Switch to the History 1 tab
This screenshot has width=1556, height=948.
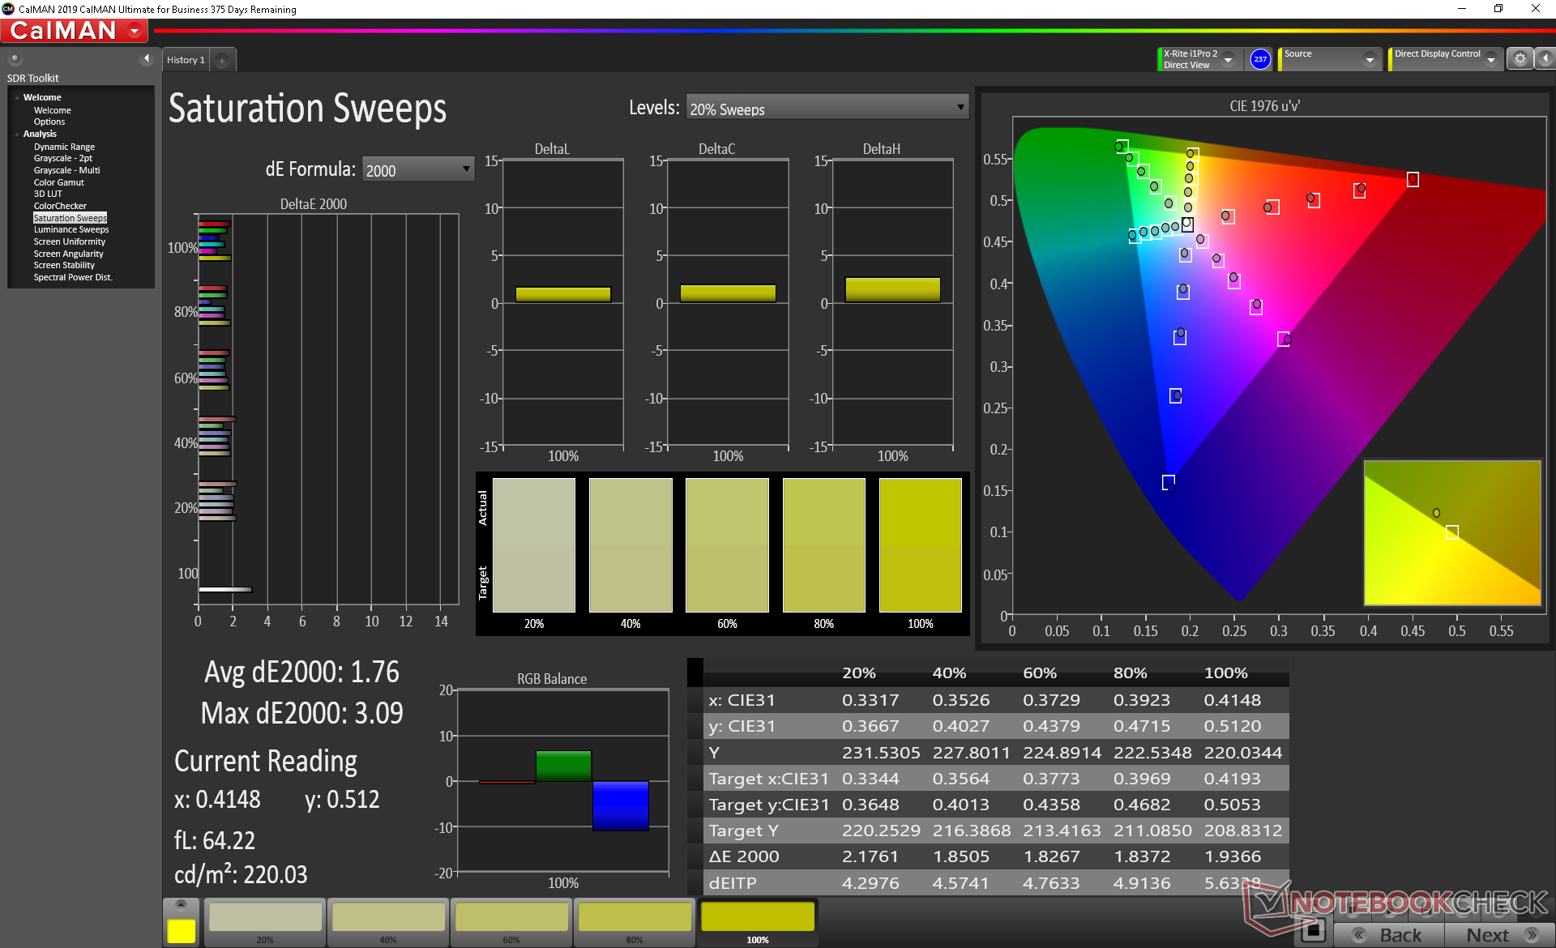(x=186, y=60)
